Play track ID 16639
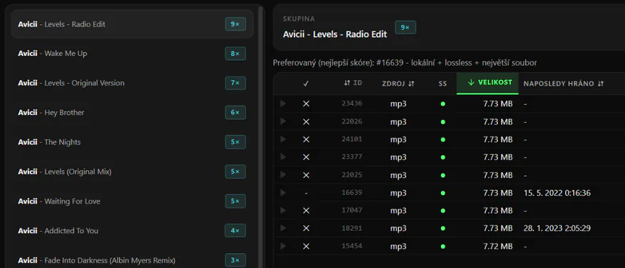625x268 pixels. (283, 192)
